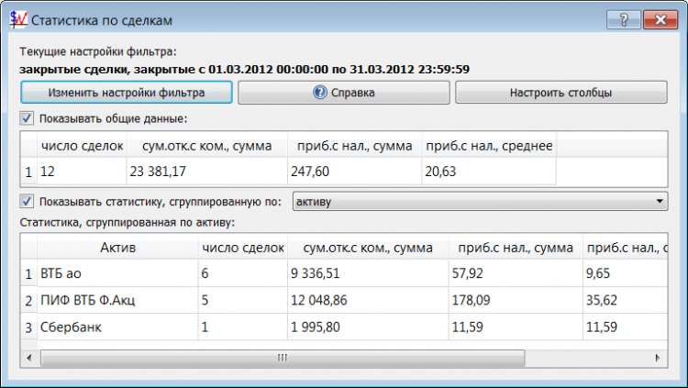Image resolution: width=688 pixels, height=388 pixels.
Task: Click Настроить столбцы button
Action: pos(561,93)
